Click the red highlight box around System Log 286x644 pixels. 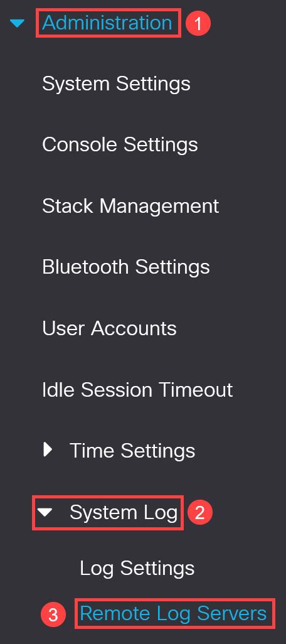coord(108,512)
